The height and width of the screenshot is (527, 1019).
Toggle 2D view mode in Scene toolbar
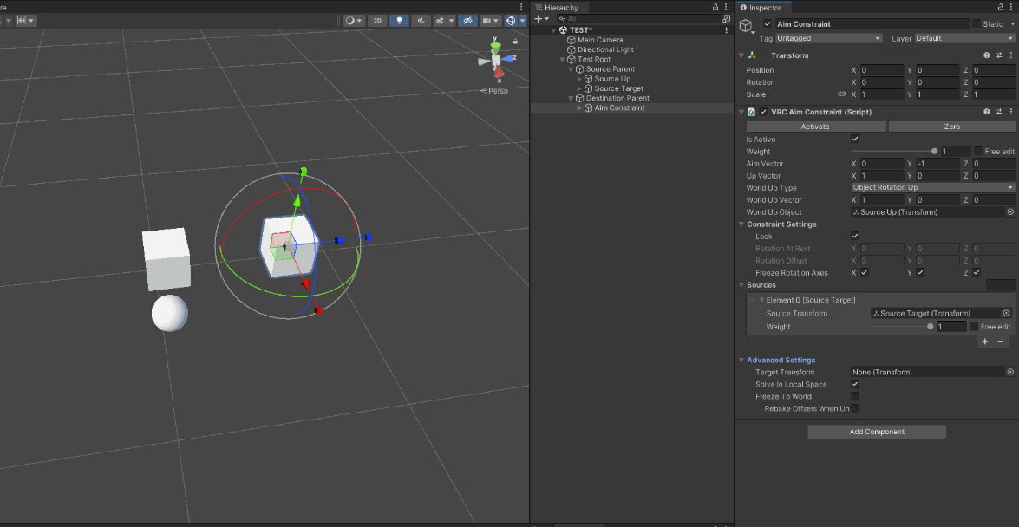tap(377, 21)
